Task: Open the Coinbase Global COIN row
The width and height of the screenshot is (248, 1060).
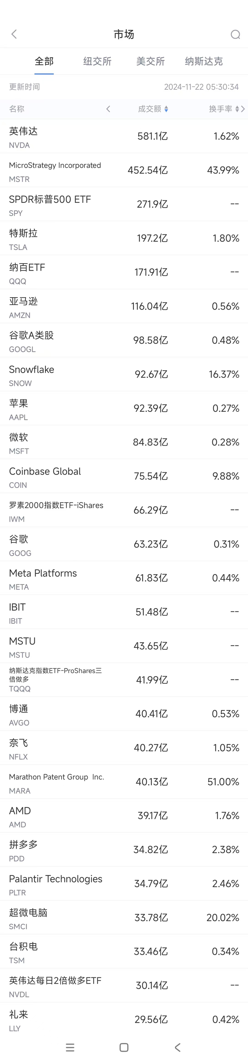Action: 123,477
